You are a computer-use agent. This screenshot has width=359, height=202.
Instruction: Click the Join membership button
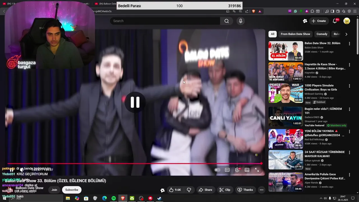click(54, 190)
